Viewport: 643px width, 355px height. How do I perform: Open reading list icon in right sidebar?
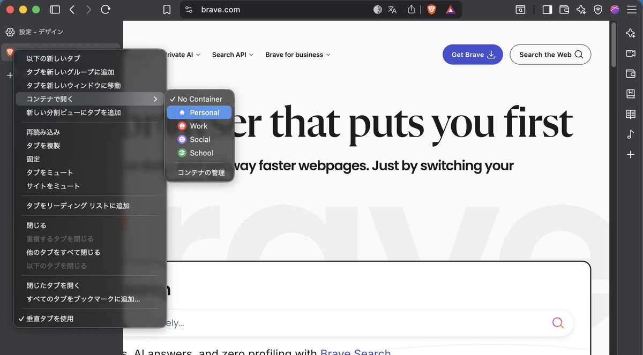click(x=631, y=114)
